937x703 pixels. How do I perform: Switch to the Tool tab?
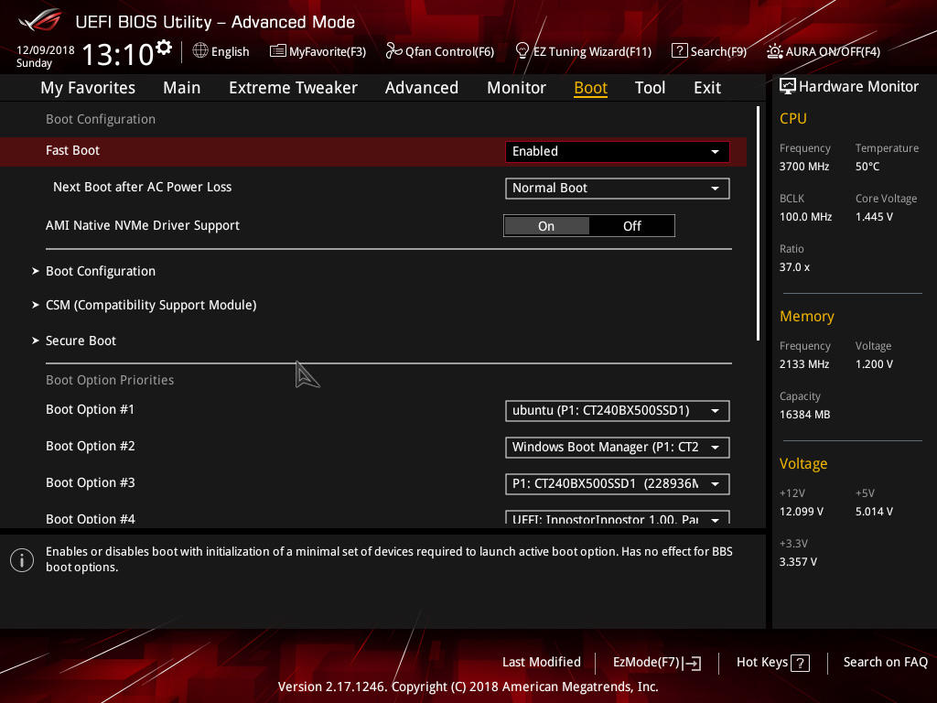pyautogui.click(x=650, y=88)
